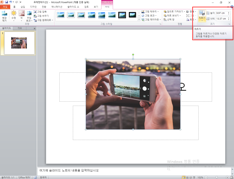This screenshot has width=234, height=179.
Task: Switch to the Outline (개요) pane tab
Action: [20, 28]
